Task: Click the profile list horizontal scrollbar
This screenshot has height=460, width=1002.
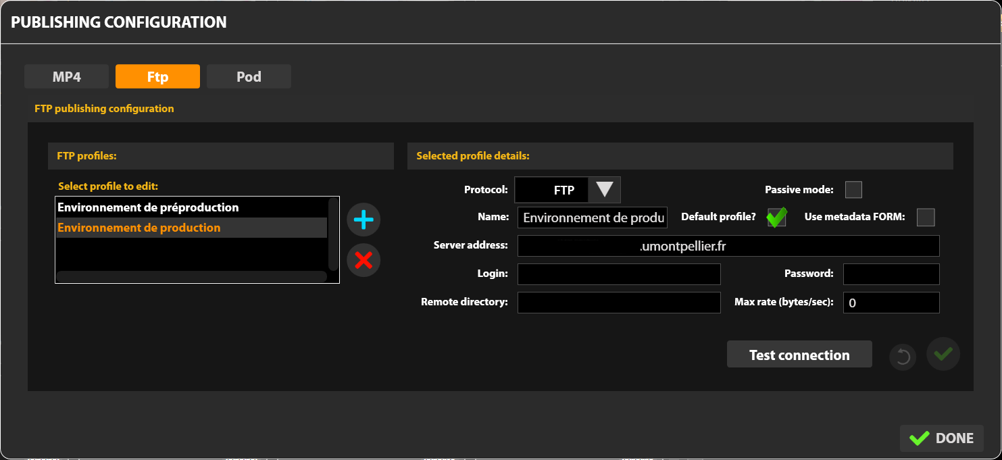Action: point(191,276)
